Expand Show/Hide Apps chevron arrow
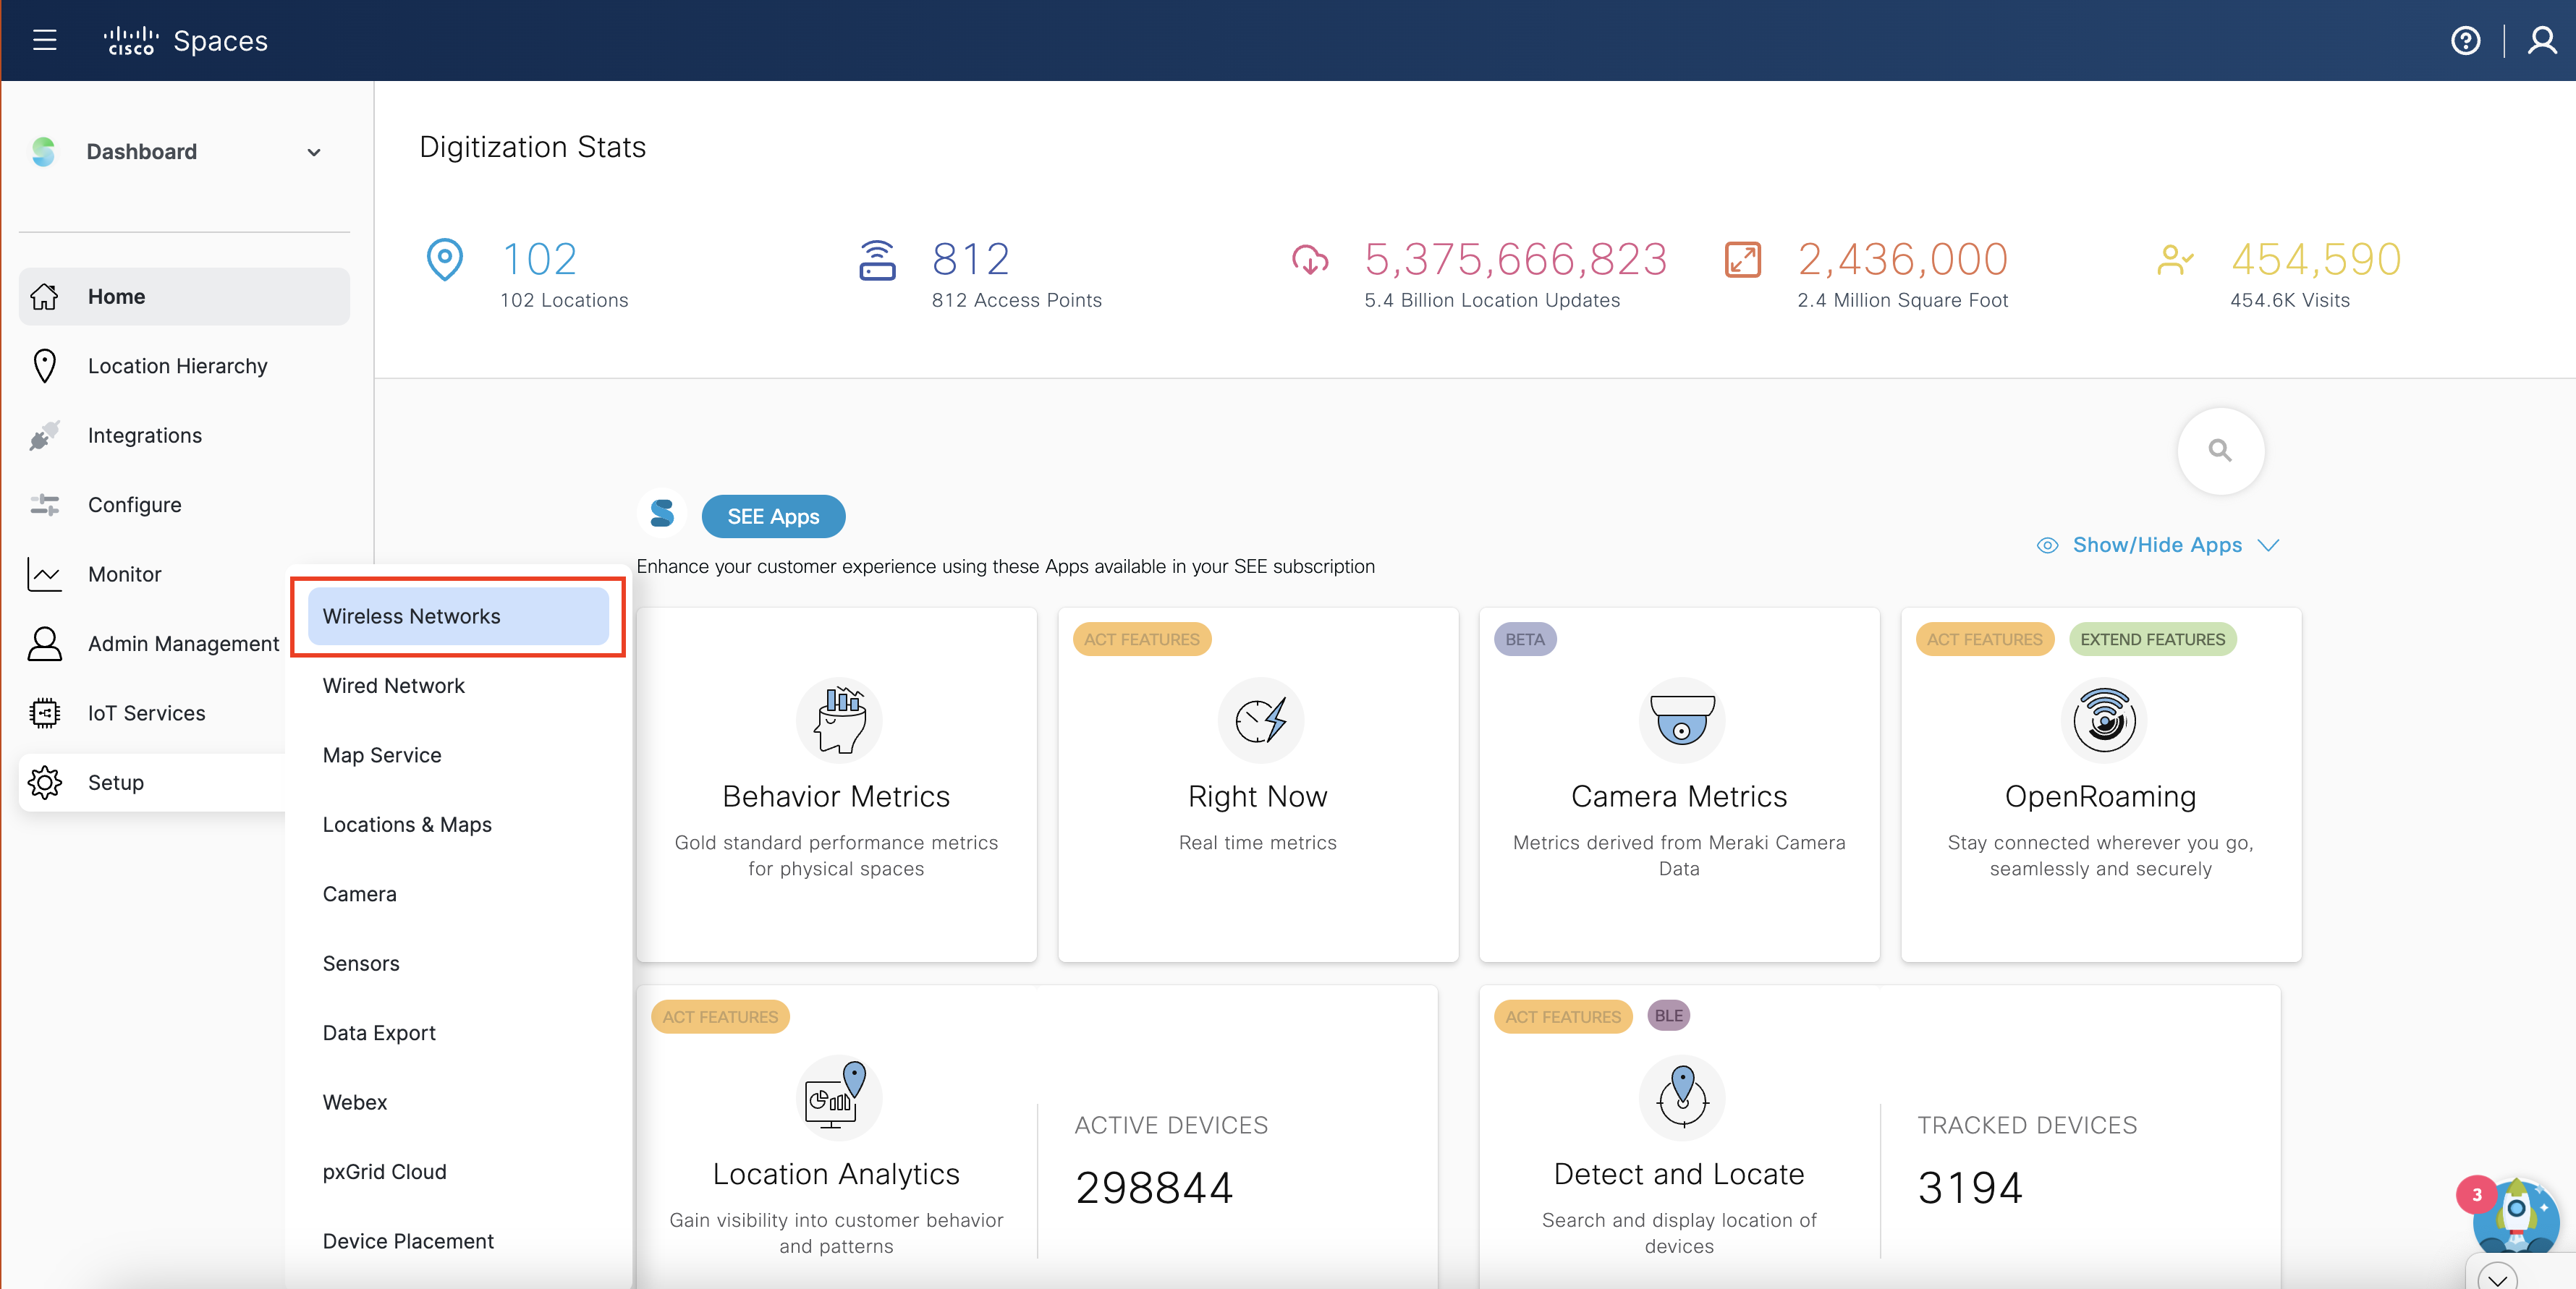 click(2268, 546)
